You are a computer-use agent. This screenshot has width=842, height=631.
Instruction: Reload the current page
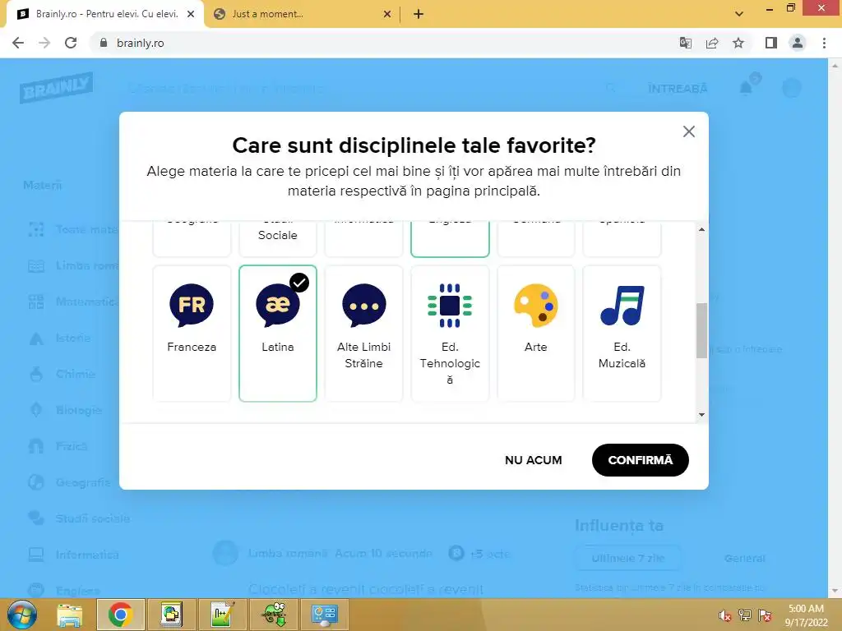(x=71, y=43)
